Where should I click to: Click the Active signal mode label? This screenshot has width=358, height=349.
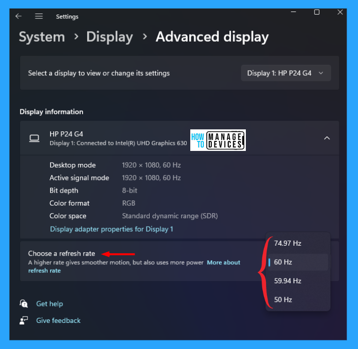[x=79, y=178]
